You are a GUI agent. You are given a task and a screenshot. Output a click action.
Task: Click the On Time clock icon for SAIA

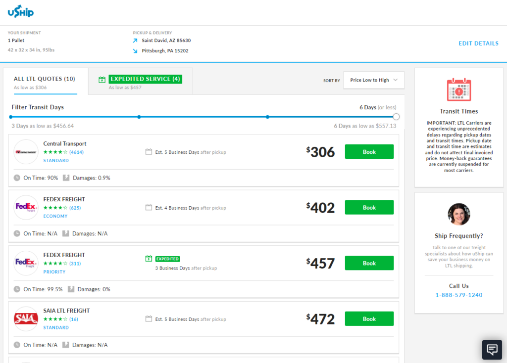point(17,345)
